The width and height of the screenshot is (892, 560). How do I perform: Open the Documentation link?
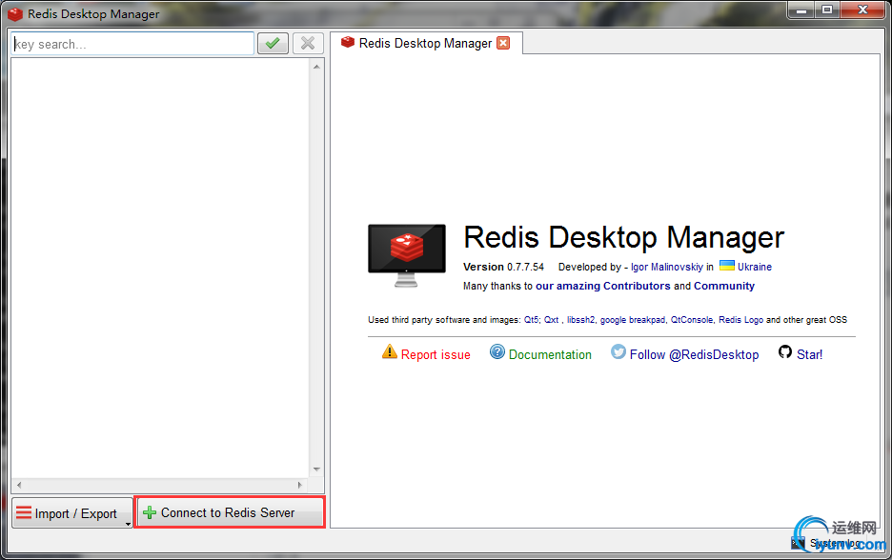(550, 354)
